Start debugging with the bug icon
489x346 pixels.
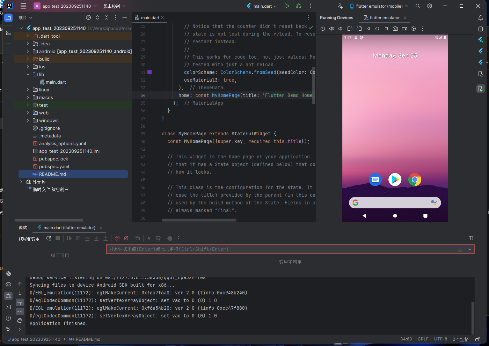298,6
